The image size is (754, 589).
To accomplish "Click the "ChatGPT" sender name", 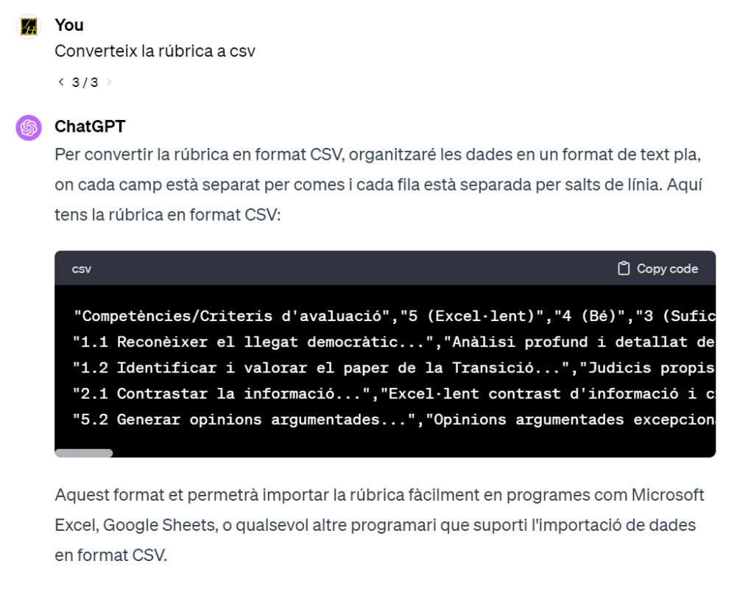I will point(90,127).
